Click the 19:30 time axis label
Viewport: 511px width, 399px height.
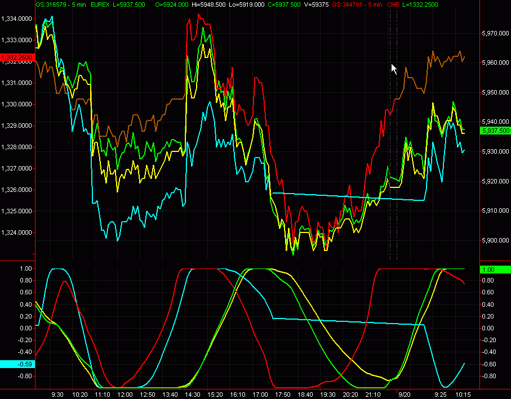327,394
